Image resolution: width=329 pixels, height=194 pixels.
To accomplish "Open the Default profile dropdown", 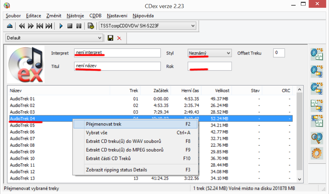I will pos(100,38).
